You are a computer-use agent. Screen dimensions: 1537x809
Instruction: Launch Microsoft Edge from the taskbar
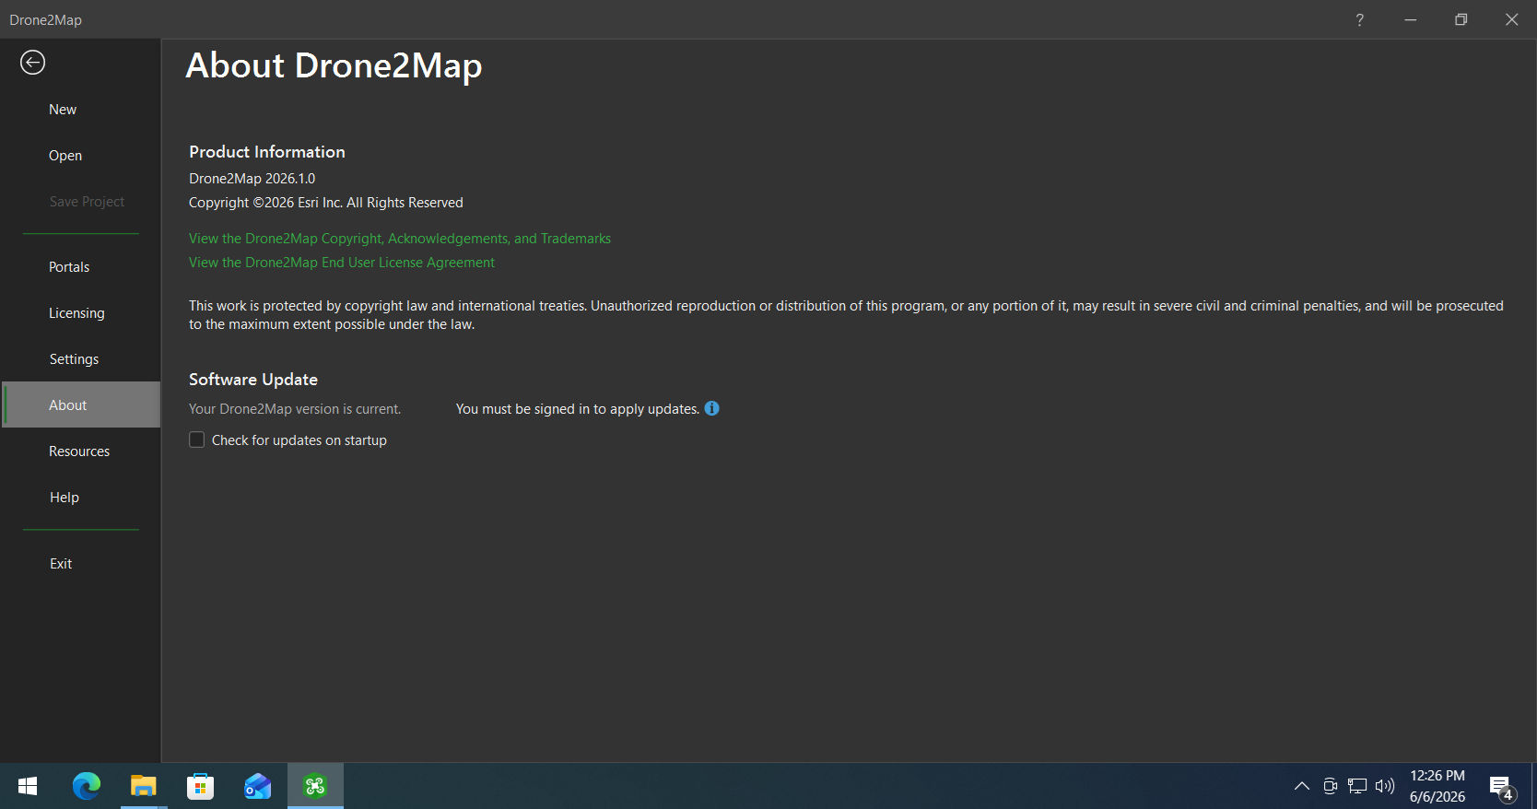[87, 786]
